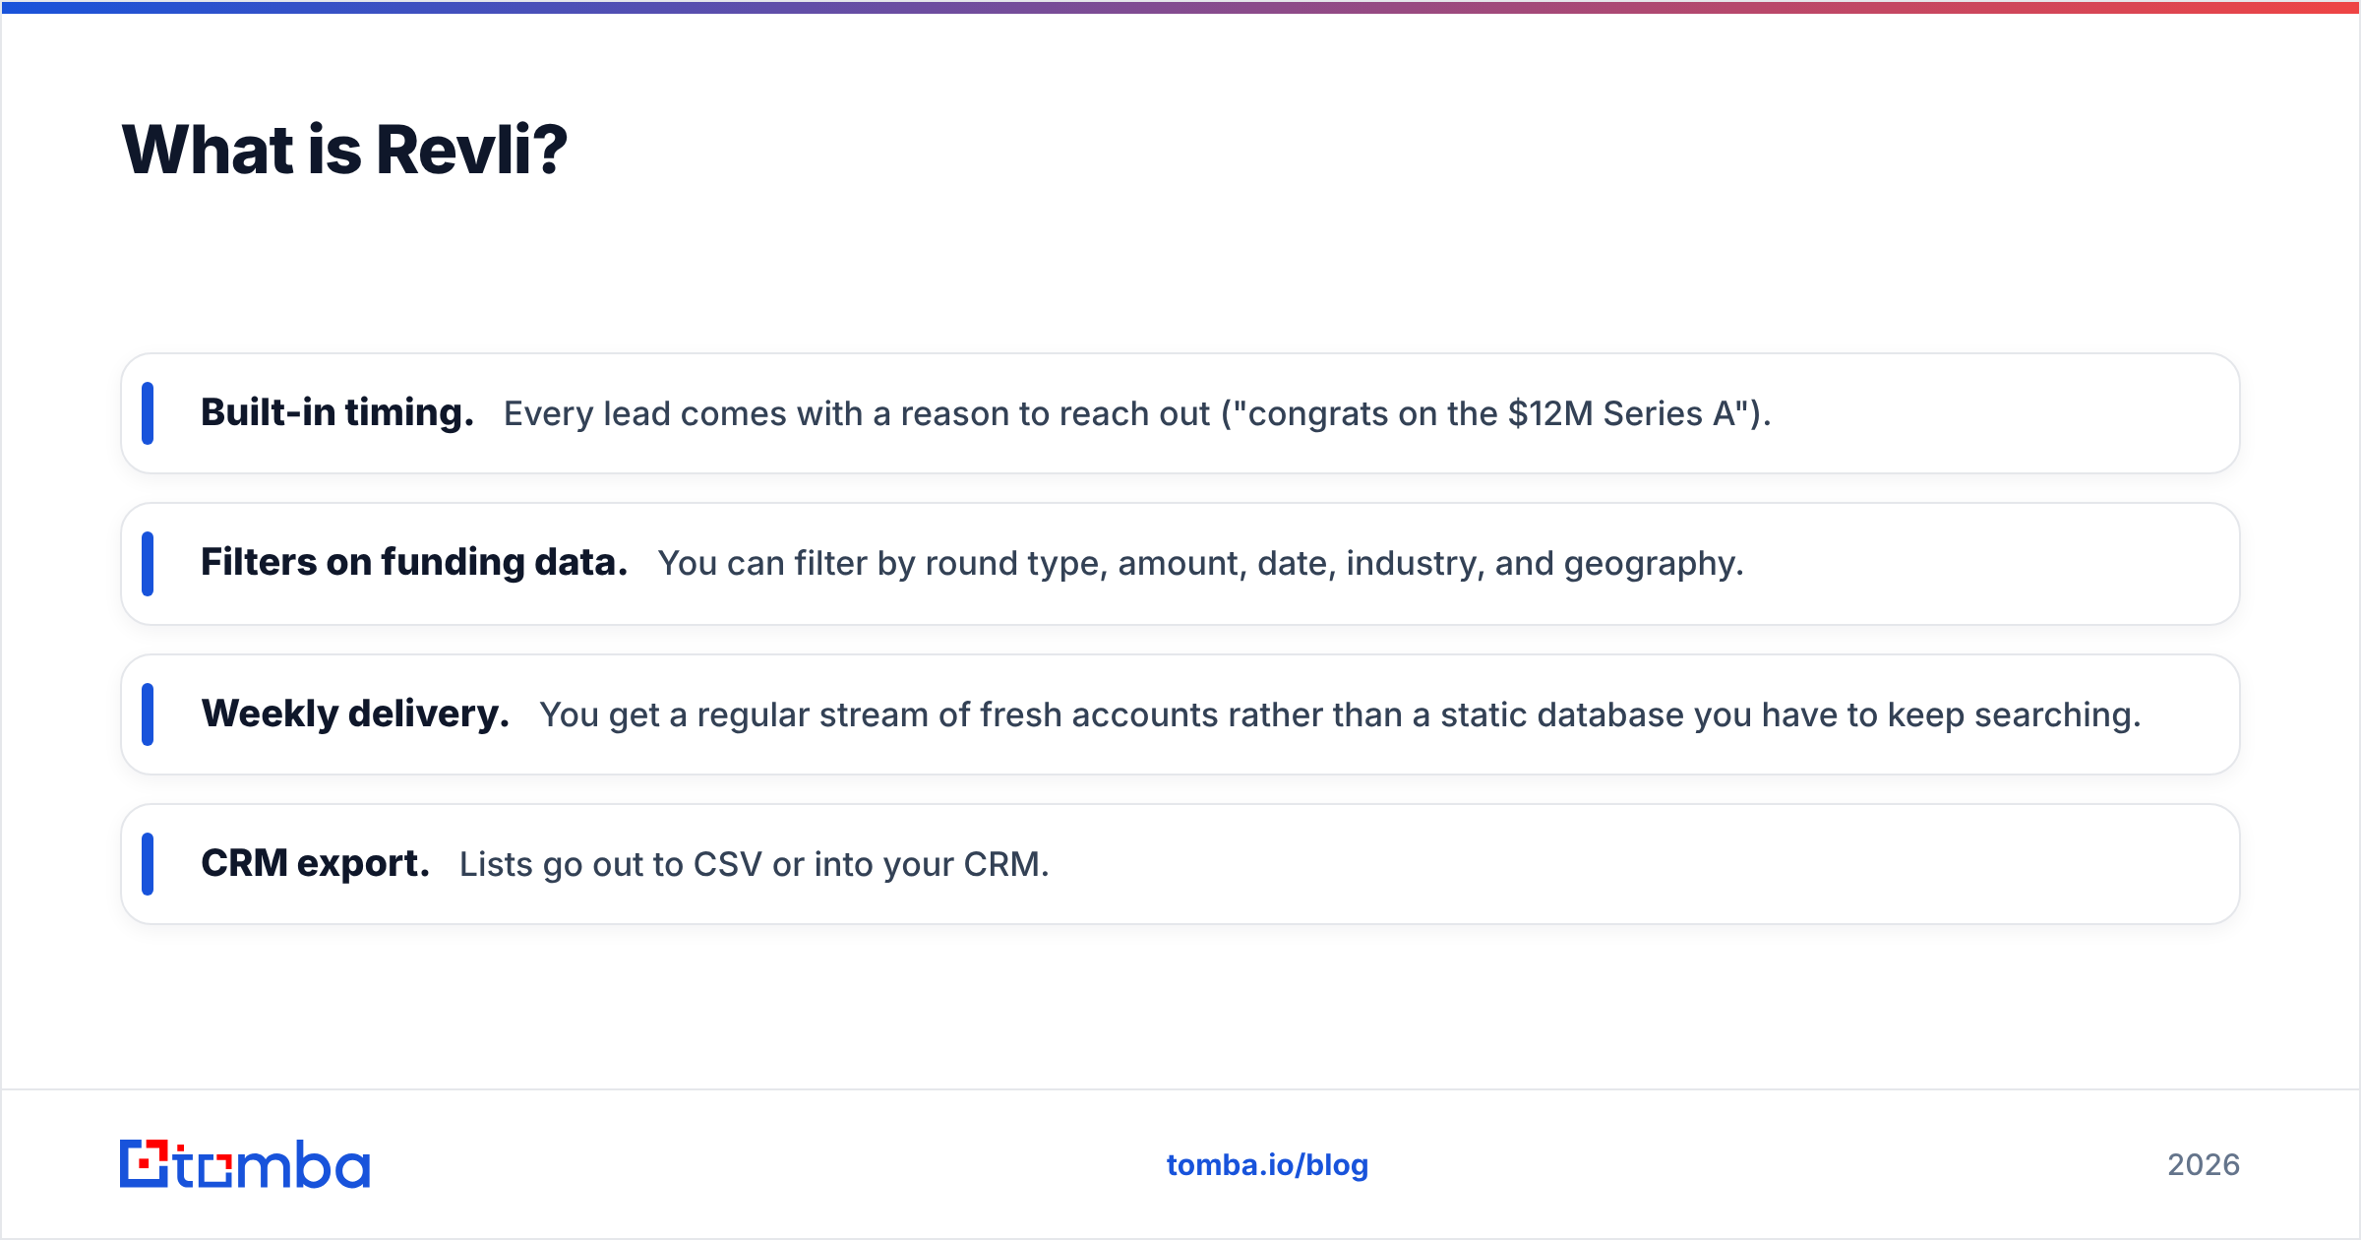Open the tomba.io/blog link
Viewport: 2361px width, 1240px height.
point(1267,1164)
